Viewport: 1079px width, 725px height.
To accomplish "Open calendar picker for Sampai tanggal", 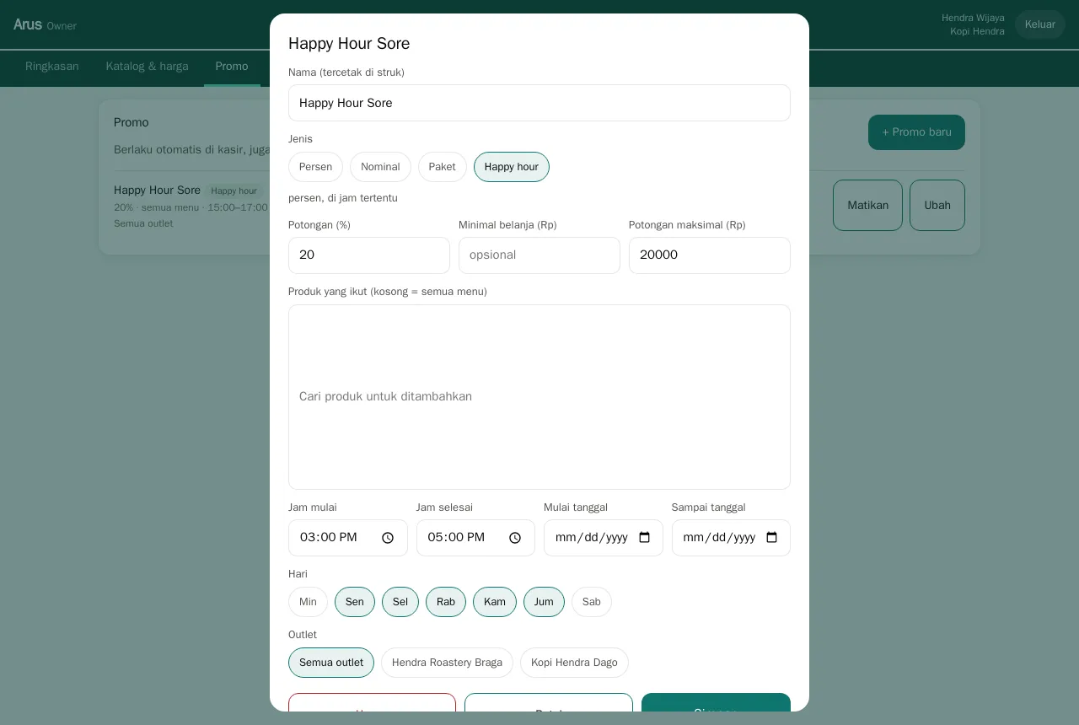I will tap(772, 538).
